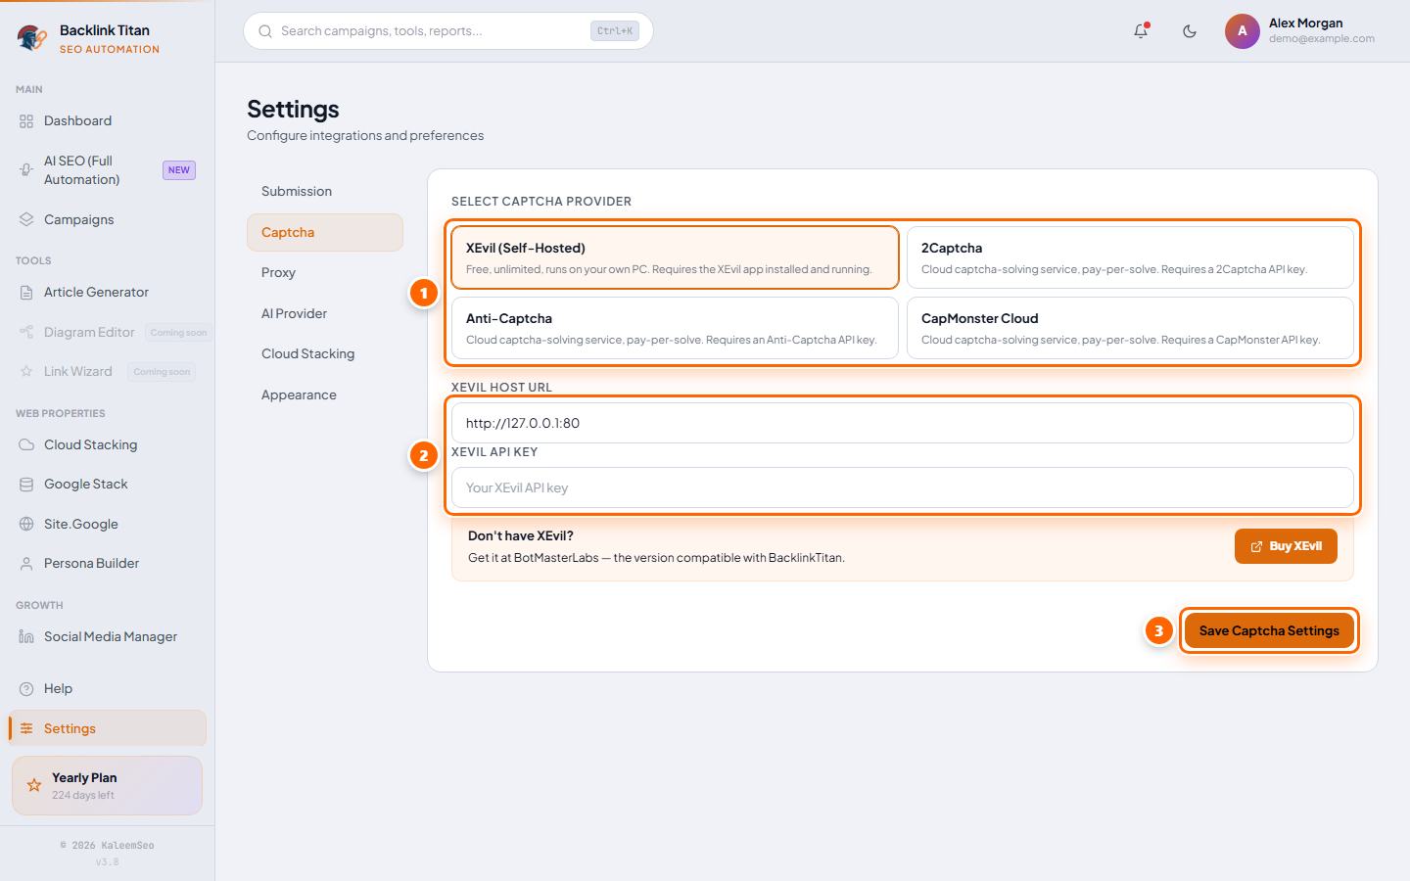Image resolution: width=1410 pixels, height=881 pixels.
Task: Open Settings in the sidebar
Action: [x=108, y=728]
